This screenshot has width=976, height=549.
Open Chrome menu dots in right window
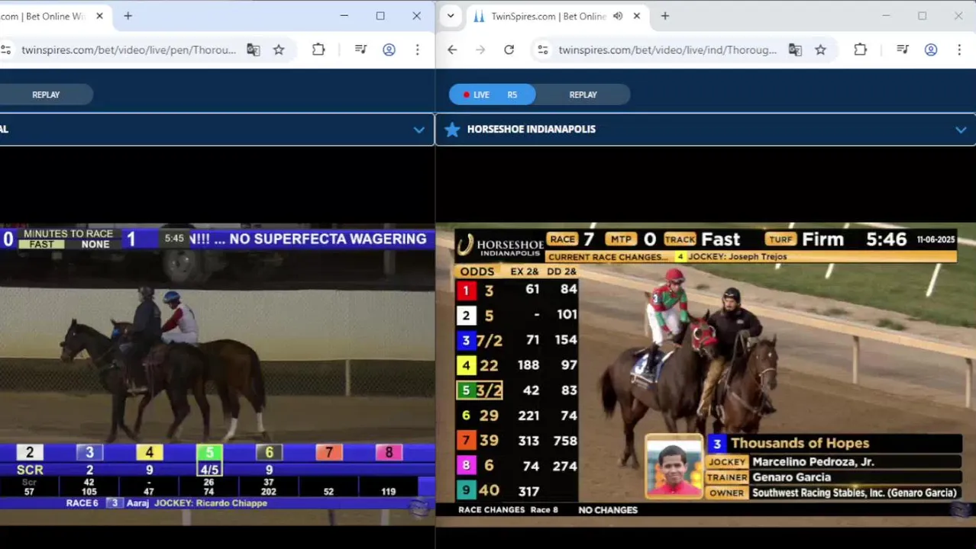959,50
